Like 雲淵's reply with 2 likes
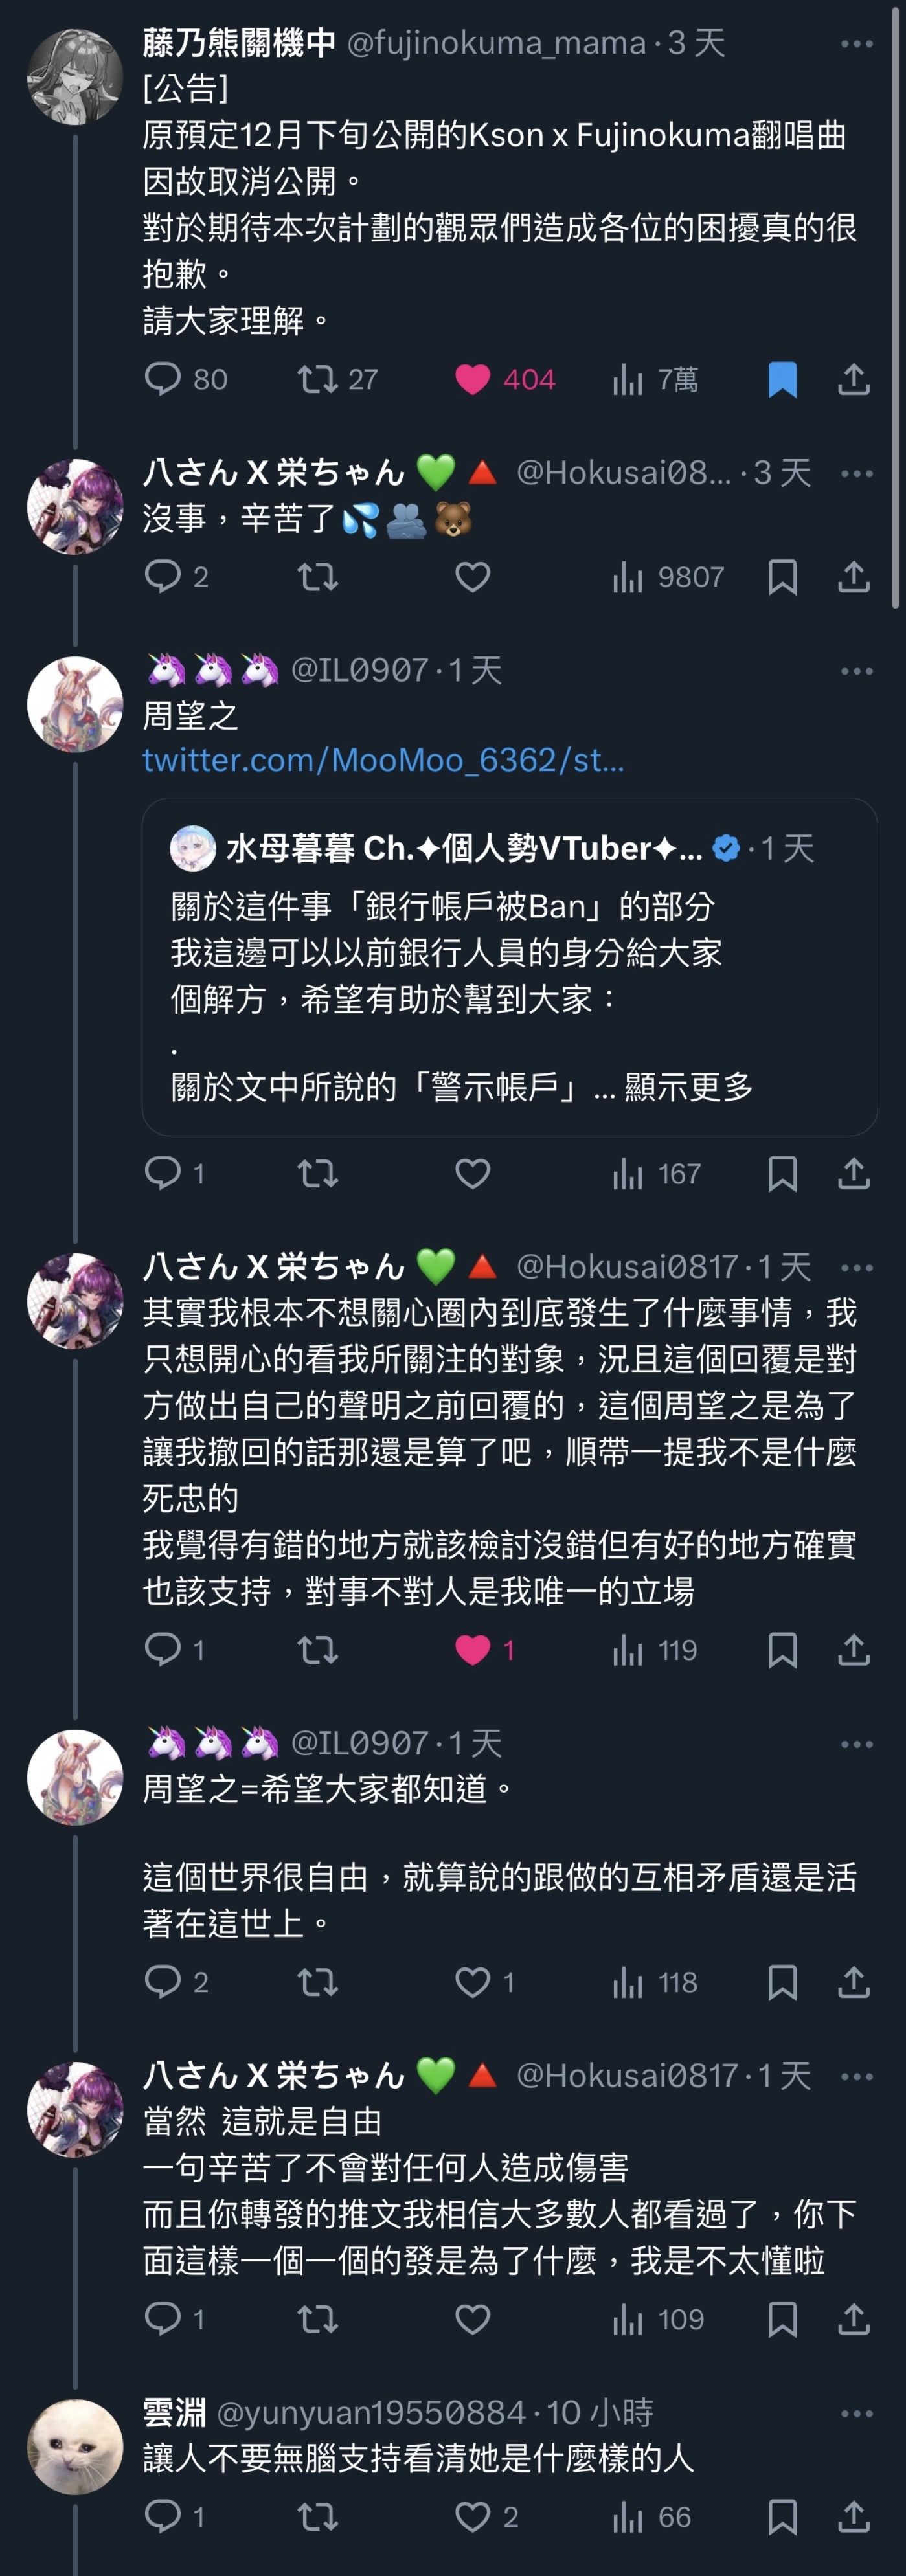Image resolution: width=906 pixels, height=2576 pixels. [486, 2517]
